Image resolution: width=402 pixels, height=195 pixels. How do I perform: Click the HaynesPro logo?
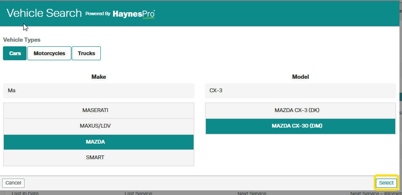click(134, 14)
